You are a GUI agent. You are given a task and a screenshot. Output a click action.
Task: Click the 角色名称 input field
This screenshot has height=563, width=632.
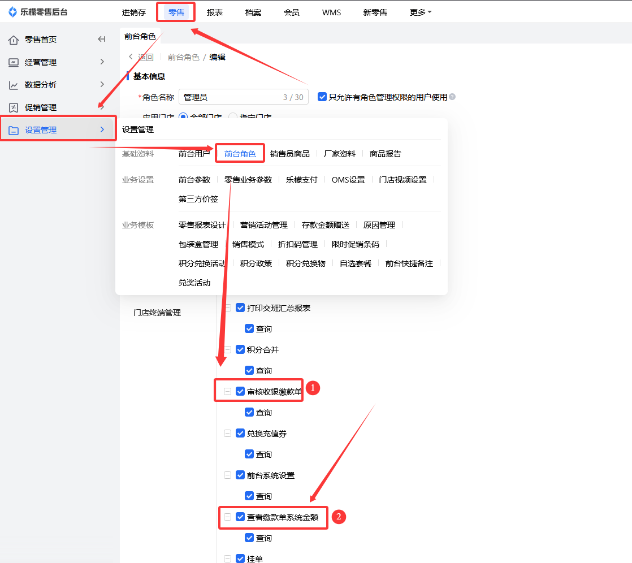[244, 97]
